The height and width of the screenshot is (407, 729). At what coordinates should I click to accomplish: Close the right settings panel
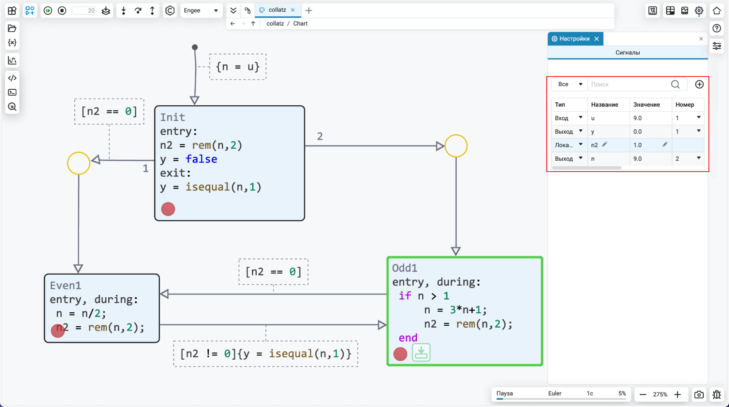pos(701,39)
